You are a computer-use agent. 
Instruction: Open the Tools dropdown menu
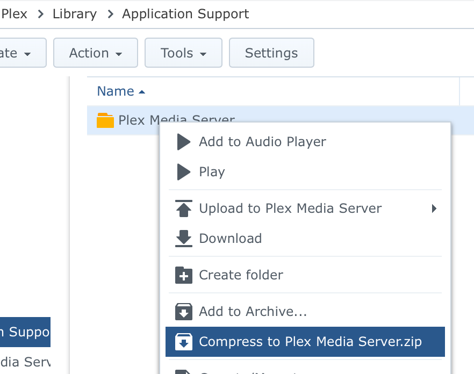coord(183,53)
